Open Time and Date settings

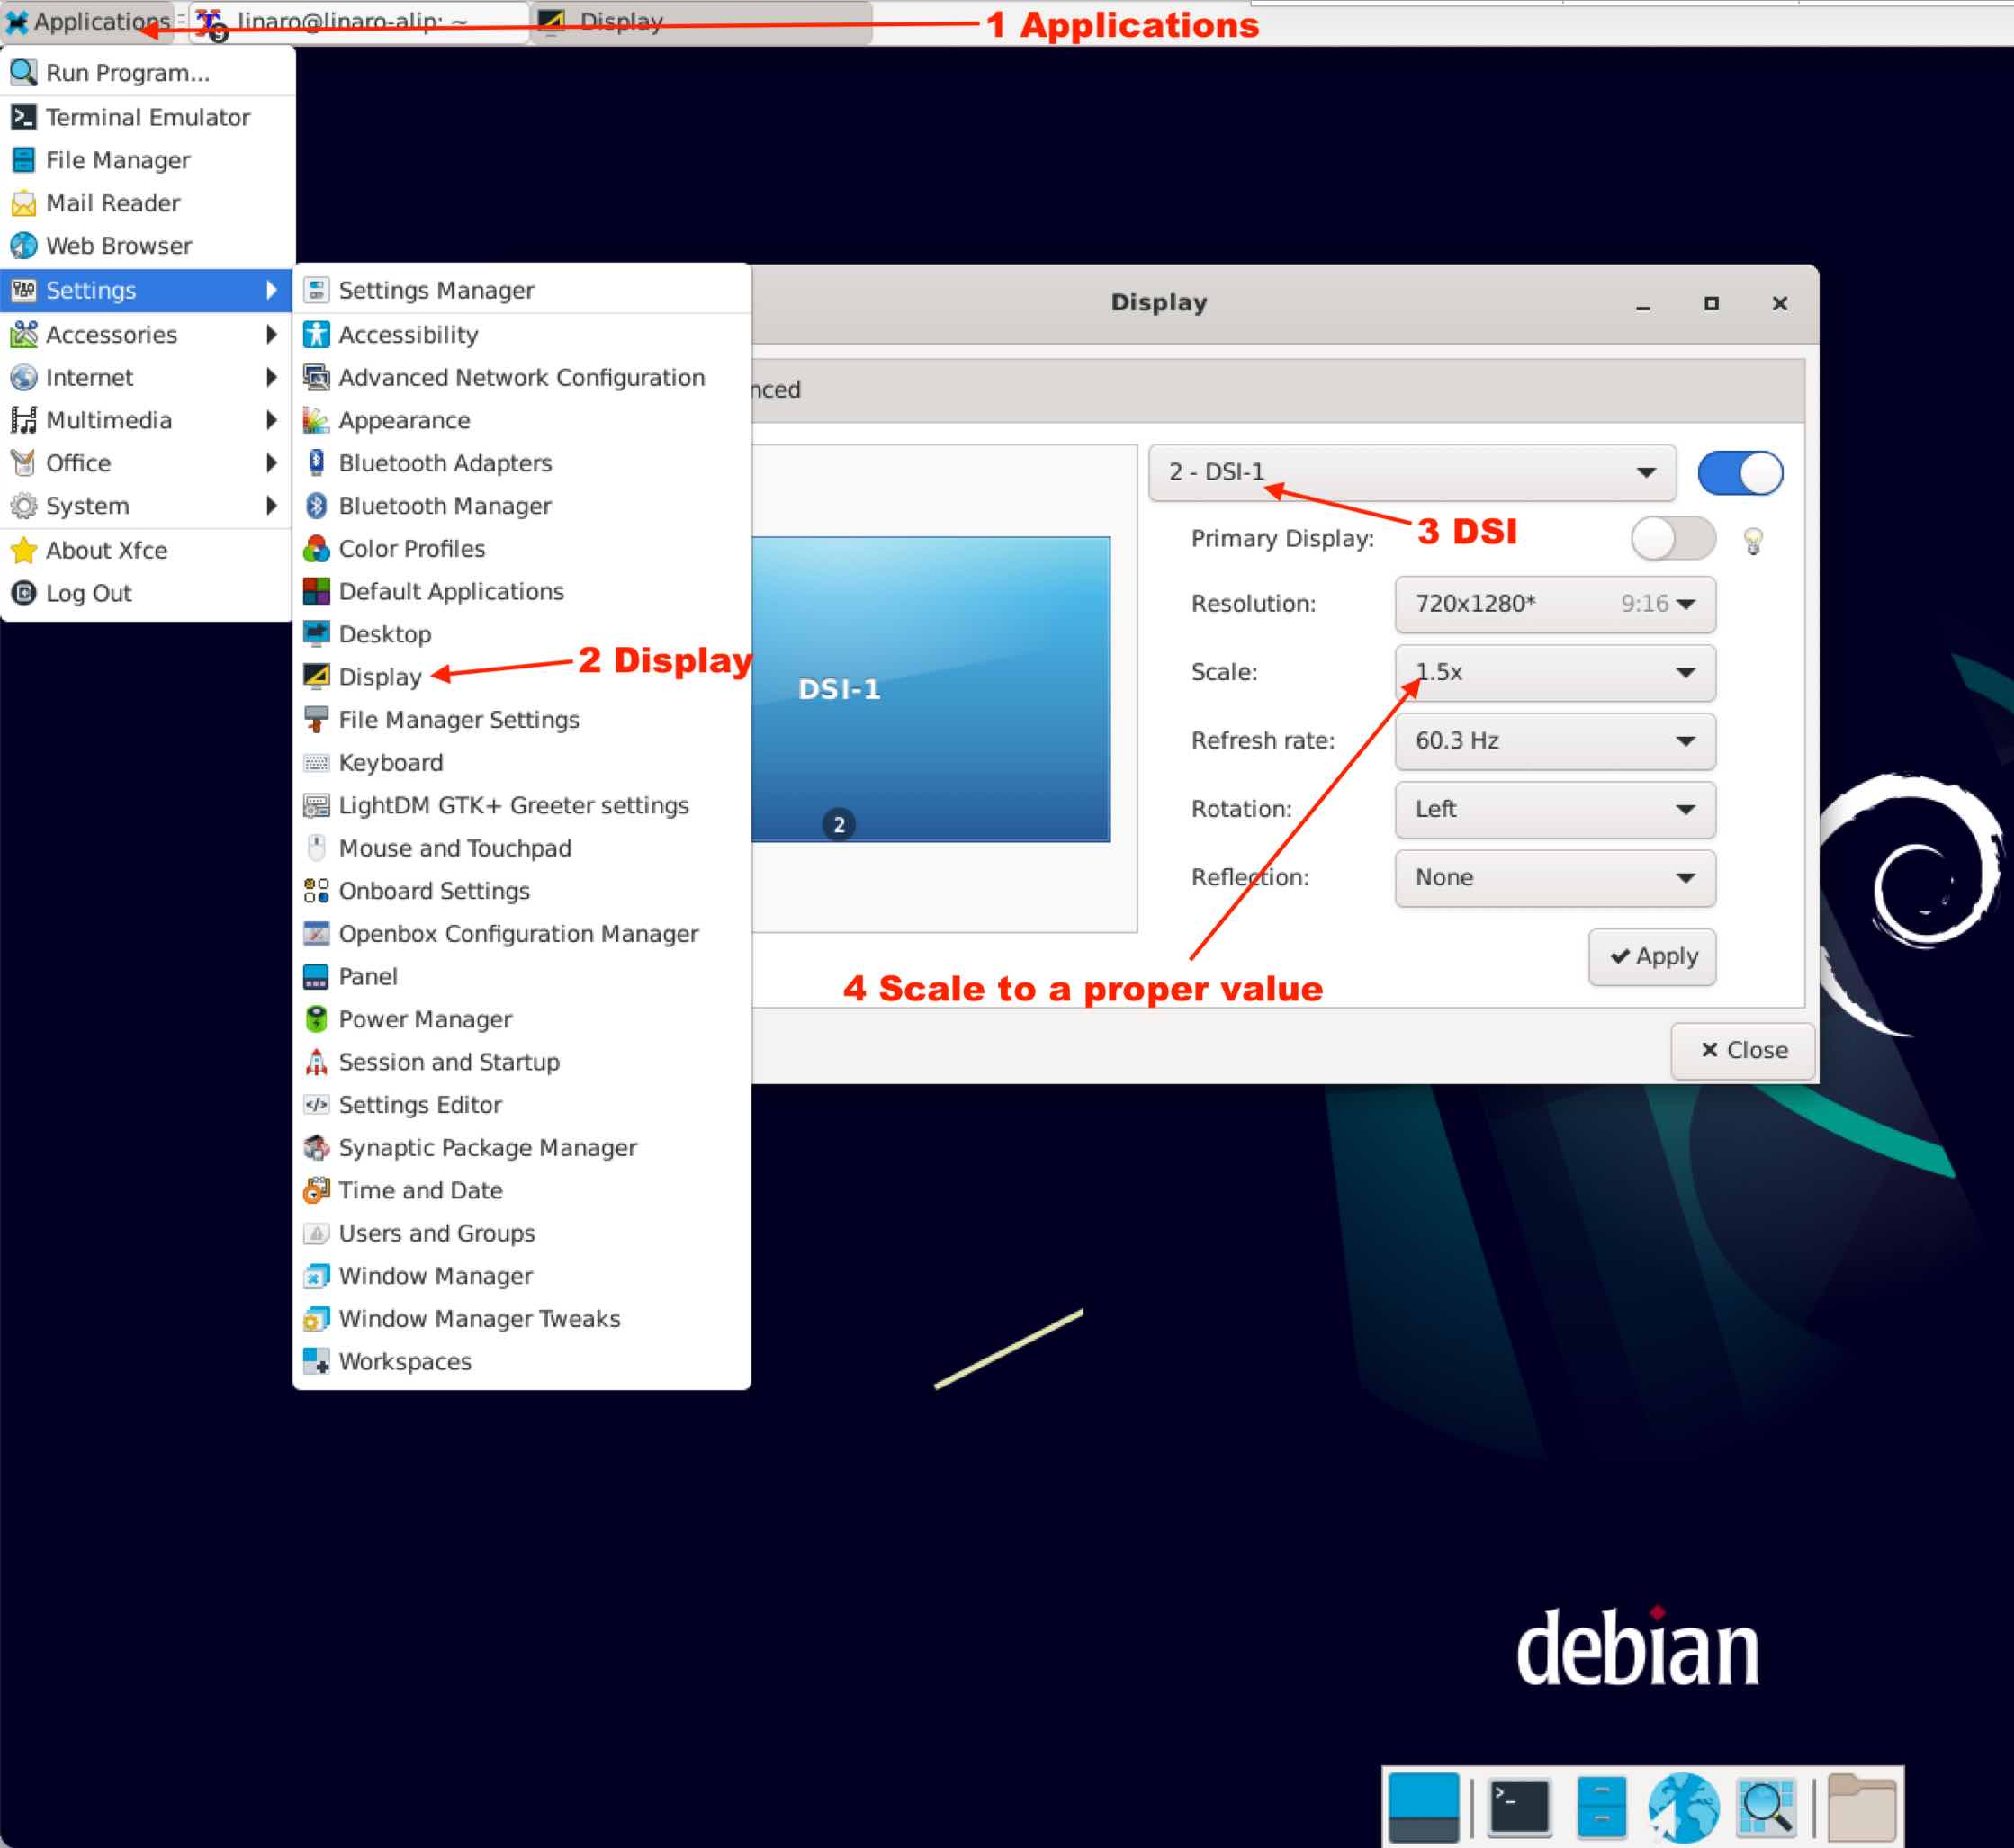coord(521,1191)
